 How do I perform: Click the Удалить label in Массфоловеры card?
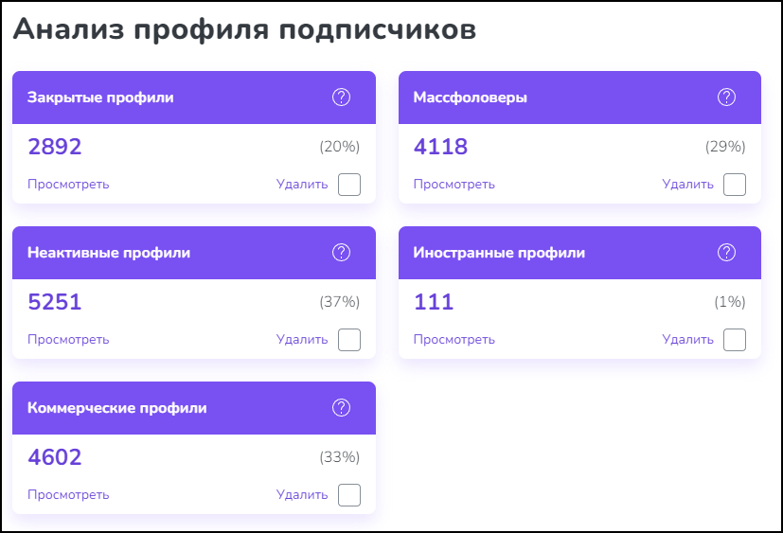(x=687, y=185)
